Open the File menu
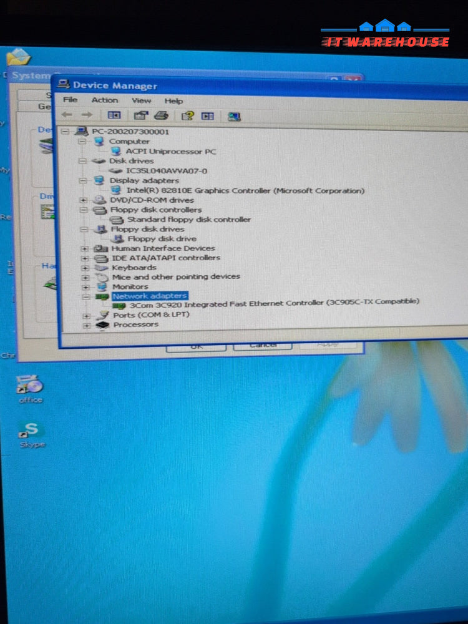468x624 pixels. 70,99
